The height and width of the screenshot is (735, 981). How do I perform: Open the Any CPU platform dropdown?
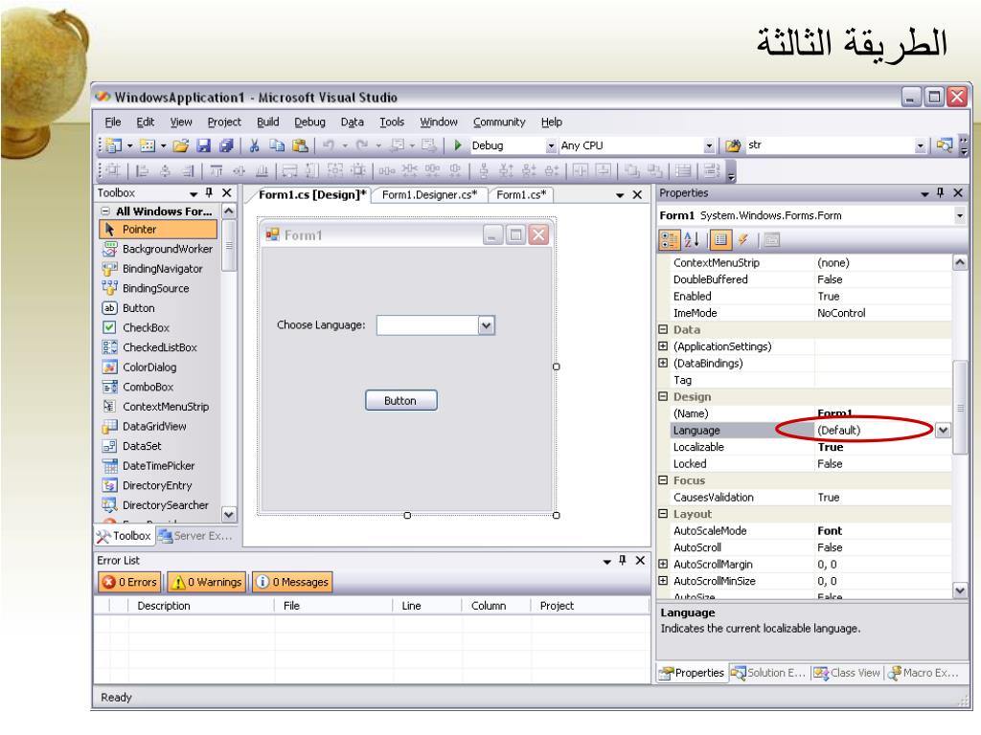pos(708,146)
